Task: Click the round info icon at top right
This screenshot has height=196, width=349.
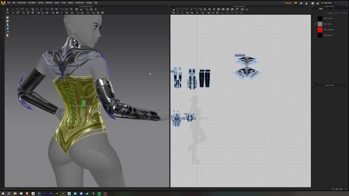Action: pyautogui.click(x=312, y=3)
